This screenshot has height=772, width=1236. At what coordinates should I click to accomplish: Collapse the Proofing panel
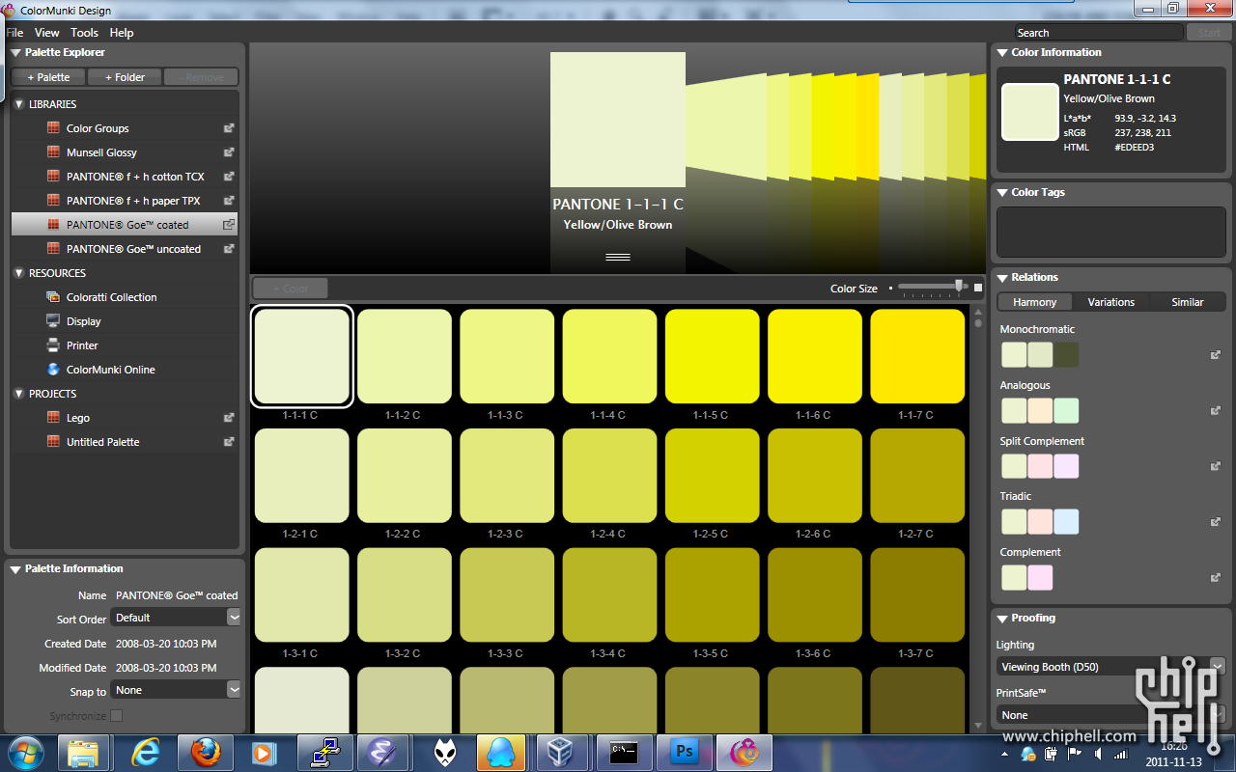click(1002, 619)
